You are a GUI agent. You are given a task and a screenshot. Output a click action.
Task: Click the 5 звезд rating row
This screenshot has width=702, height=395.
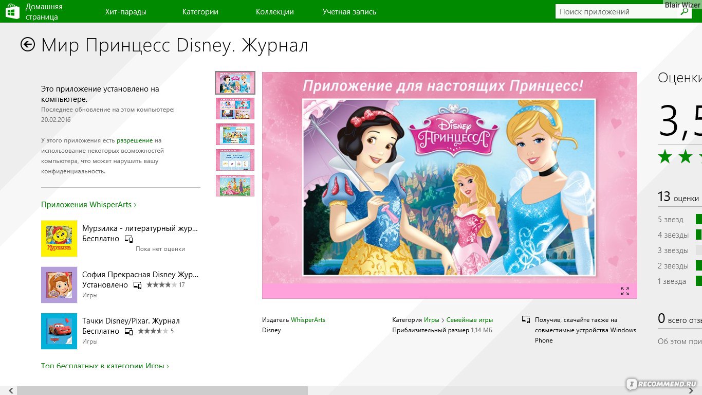pos(679,220)
